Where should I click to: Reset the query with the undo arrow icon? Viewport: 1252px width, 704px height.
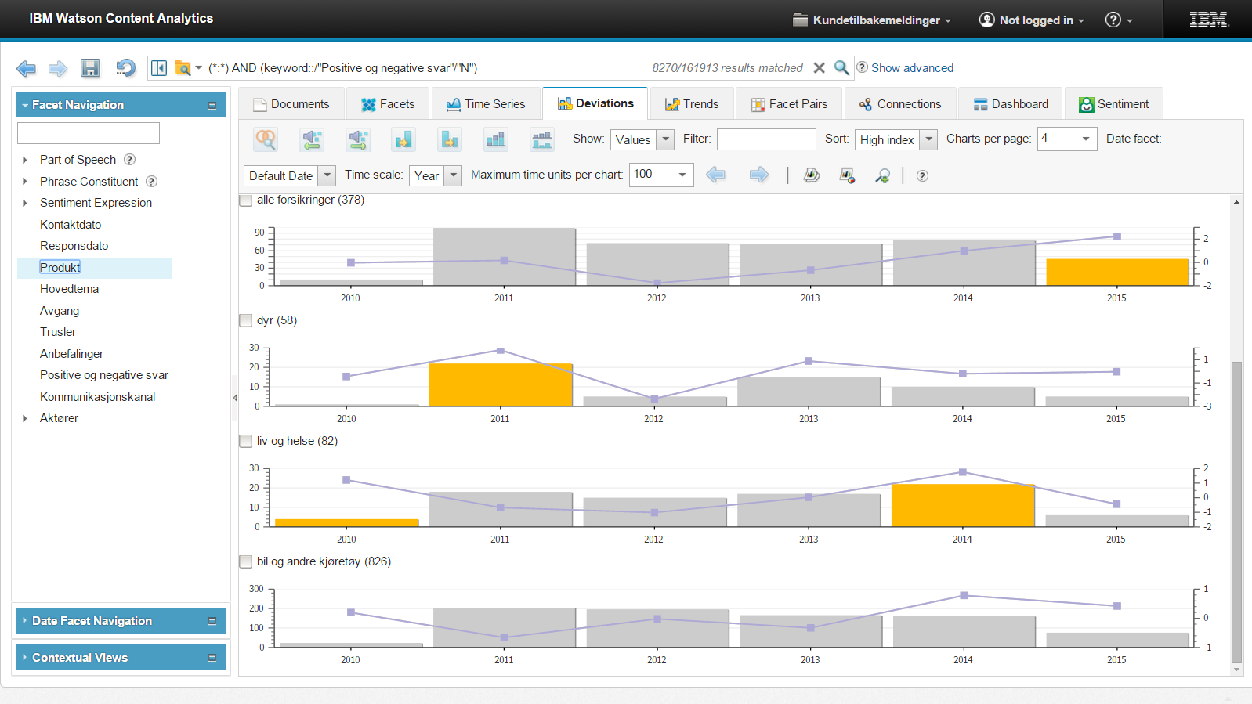pos(125,68)
